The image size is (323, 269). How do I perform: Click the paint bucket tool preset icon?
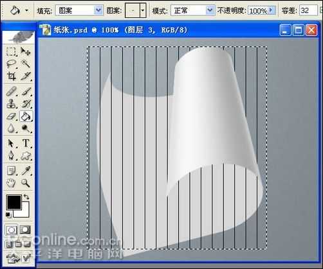(x=15, y=10)
